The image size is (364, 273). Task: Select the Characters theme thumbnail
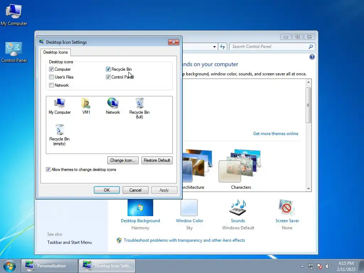coord(240,166)
